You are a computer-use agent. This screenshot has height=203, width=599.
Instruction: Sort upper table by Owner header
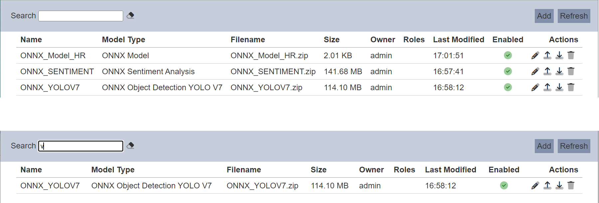(383, 40)
